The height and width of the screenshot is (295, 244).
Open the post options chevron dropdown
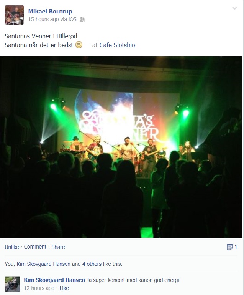tap(234, 8)
